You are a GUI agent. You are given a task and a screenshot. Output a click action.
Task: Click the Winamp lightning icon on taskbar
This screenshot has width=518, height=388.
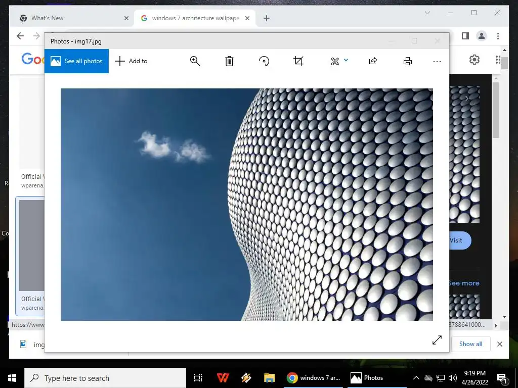tap(246, 378)
